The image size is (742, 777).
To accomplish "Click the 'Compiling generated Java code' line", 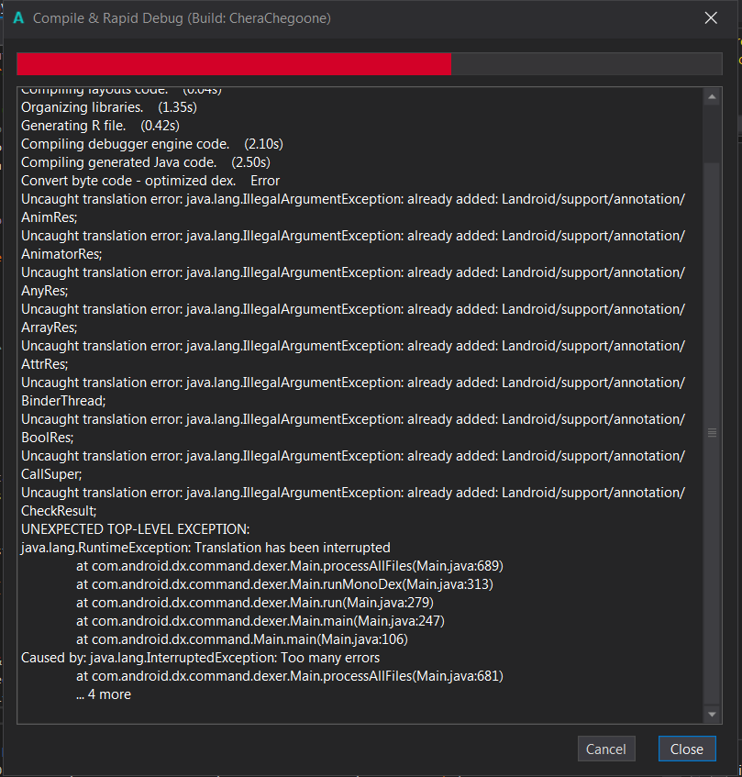I will [147, 162].
